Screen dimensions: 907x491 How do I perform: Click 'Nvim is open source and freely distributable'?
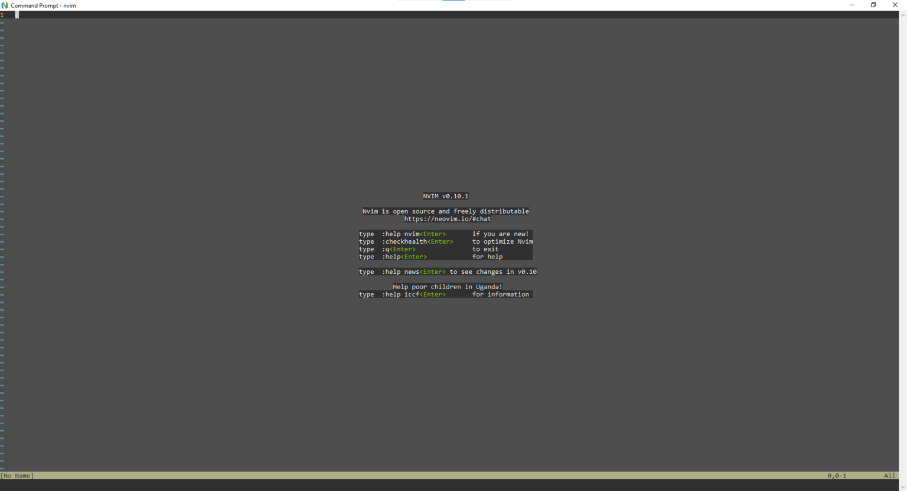[446, 211]
